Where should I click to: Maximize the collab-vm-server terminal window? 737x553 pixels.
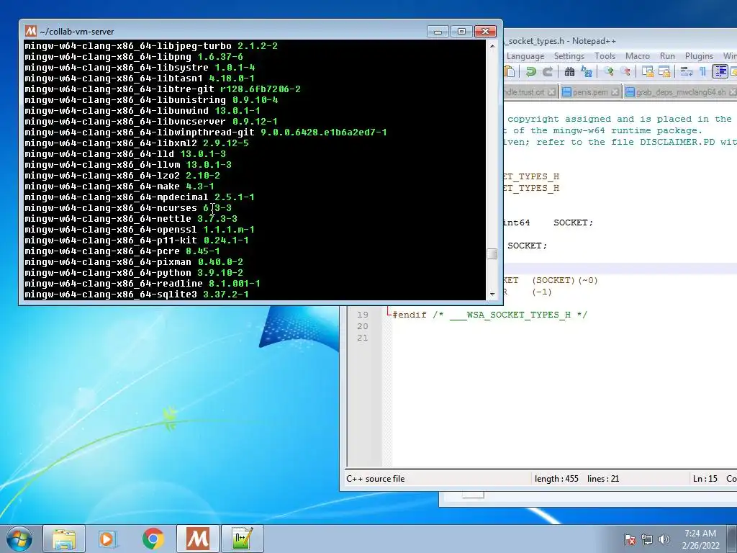461,31
